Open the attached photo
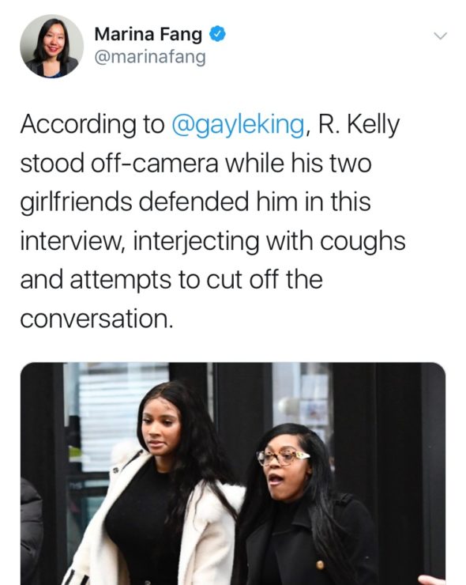Image resolution: width=466 pixels, height=585 pixels. (233, 474)
